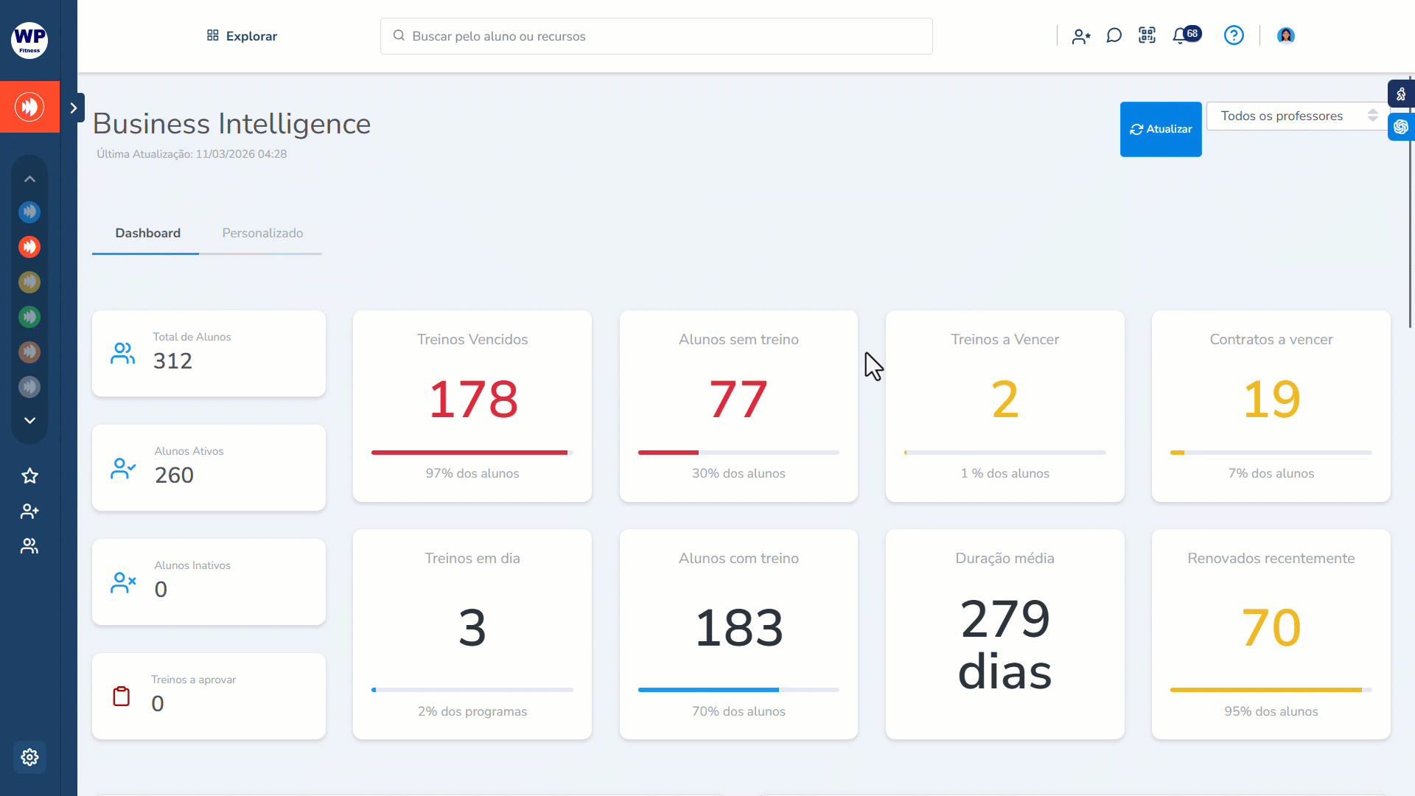Expand the sidebar with arrow toggle
This screenshot has width=1415, height=796.
point(73,108)
